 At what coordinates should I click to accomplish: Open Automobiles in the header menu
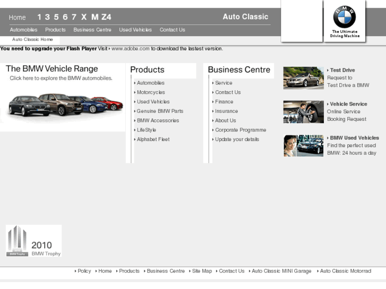coord(24,30)
